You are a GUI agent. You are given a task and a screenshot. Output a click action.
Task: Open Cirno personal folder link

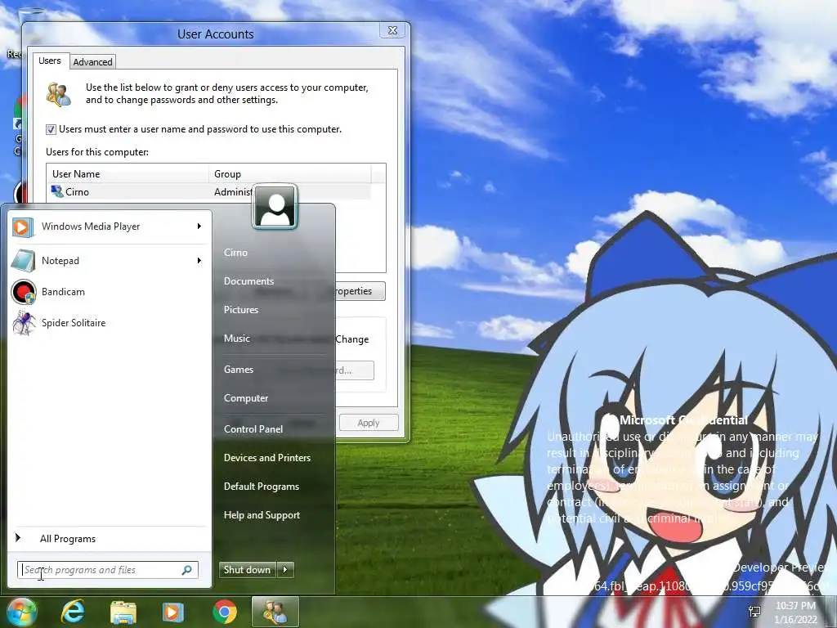[235, 253]
